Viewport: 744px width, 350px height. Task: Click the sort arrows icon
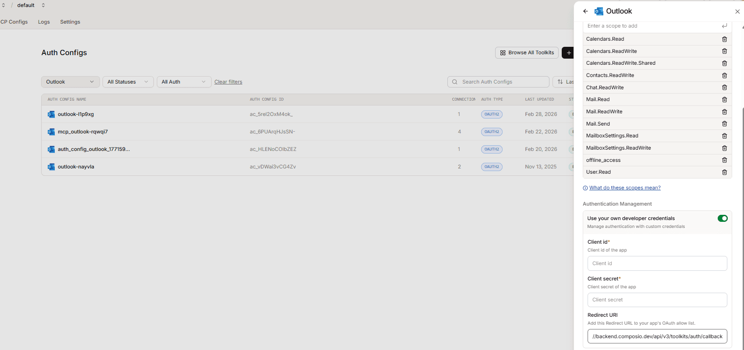(560, 82)
